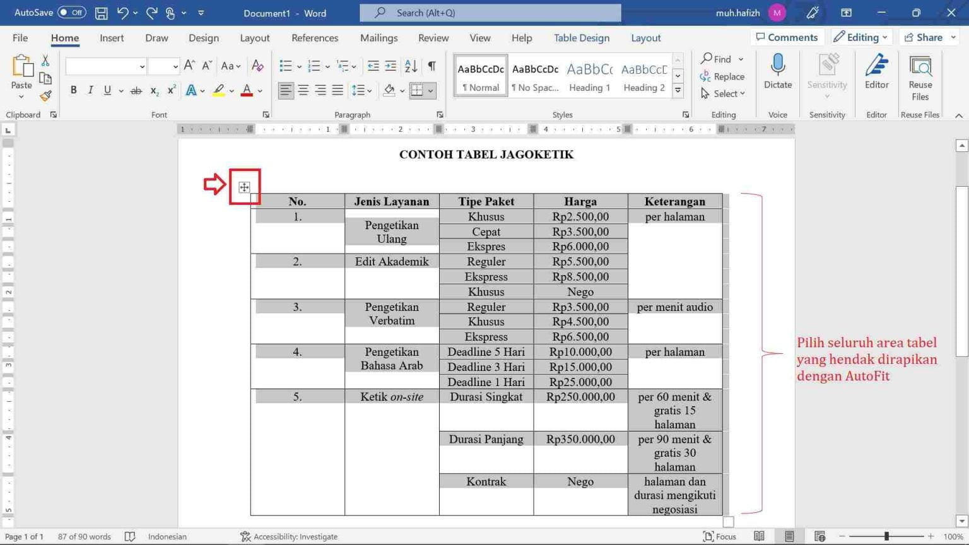Open the Table Design tab
Screen dimensions: 969x545
[582, 38]
